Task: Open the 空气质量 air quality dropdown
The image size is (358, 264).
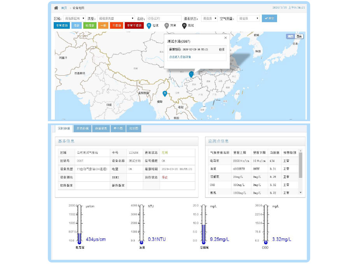Action: pos(248,18)
